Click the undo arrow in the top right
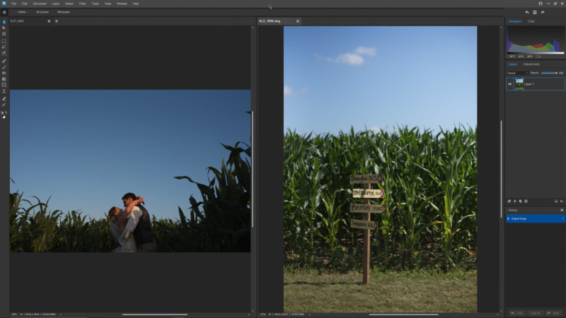566x318 pixels. (x=526, y=12)
